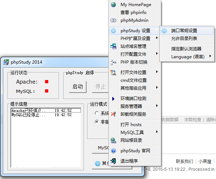Click the site domain management icon
Screen dimensions: 216x179
pos(113,46)
